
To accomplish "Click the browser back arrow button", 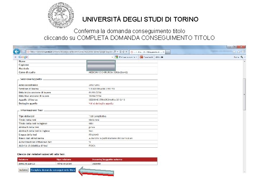I will coord(17,52).
